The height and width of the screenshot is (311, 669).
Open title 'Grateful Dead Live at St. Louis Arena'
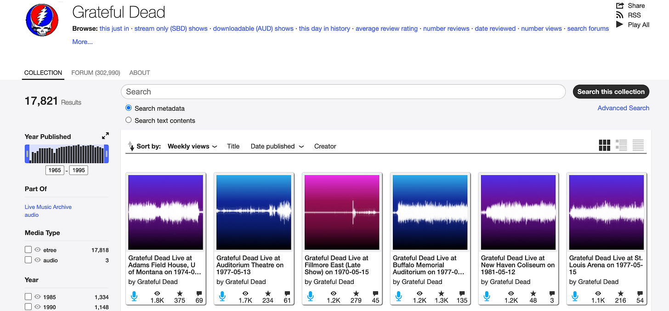606,265
